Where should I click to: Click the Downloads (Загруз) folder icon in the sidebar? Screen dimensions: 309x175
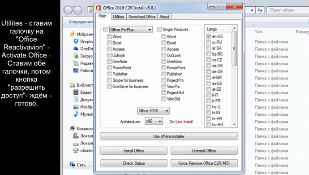pyautogui.click(x=76, y=56)
